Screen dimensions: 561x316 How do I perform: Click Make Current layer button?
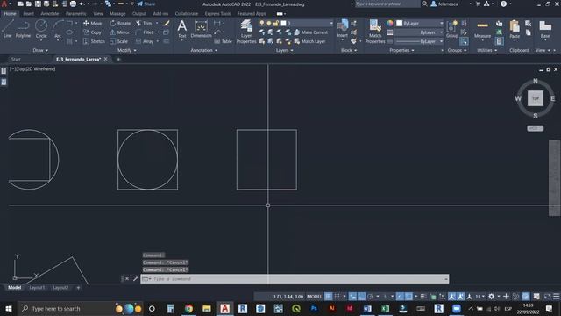coord(310,32)
